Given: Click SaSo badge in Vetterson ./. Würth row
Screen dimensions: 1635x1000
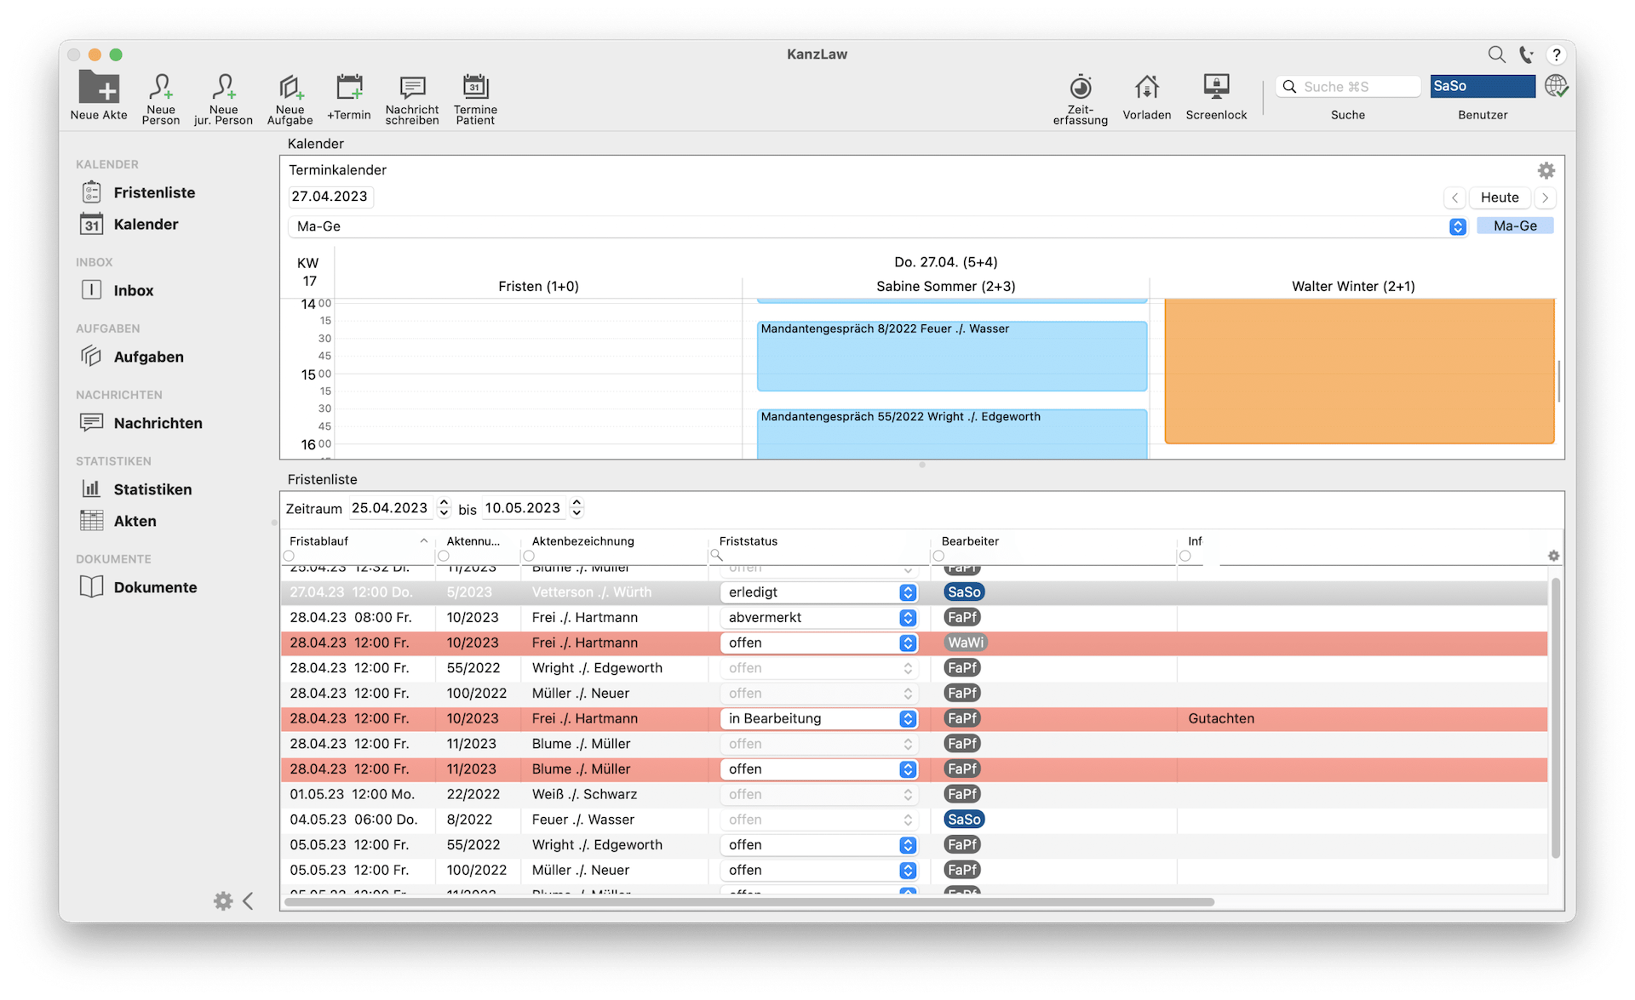Looking at the screenshot, I should 964,592.
